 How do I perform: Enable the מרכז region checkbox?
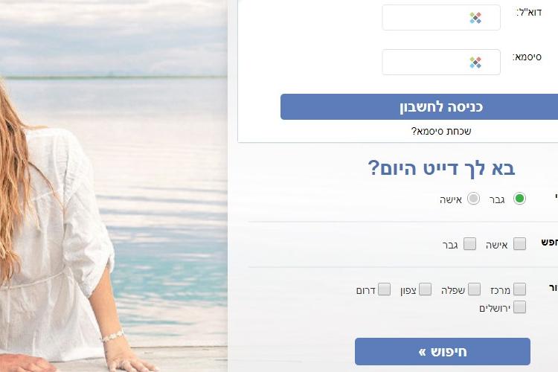coord(519,289)
